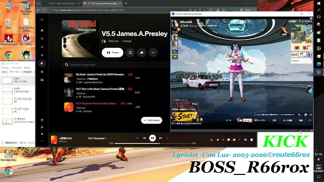Open a new browser tab
Viewport: 324px width, 182px height.
(x=126, y=4)
